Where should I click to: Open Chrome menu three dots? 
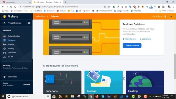point(174,7)
